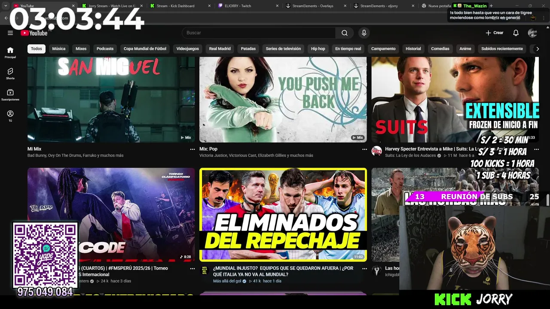Click the Suits channel avatar
The width and height of the screenshot is (550, 309).
[377, 151]
